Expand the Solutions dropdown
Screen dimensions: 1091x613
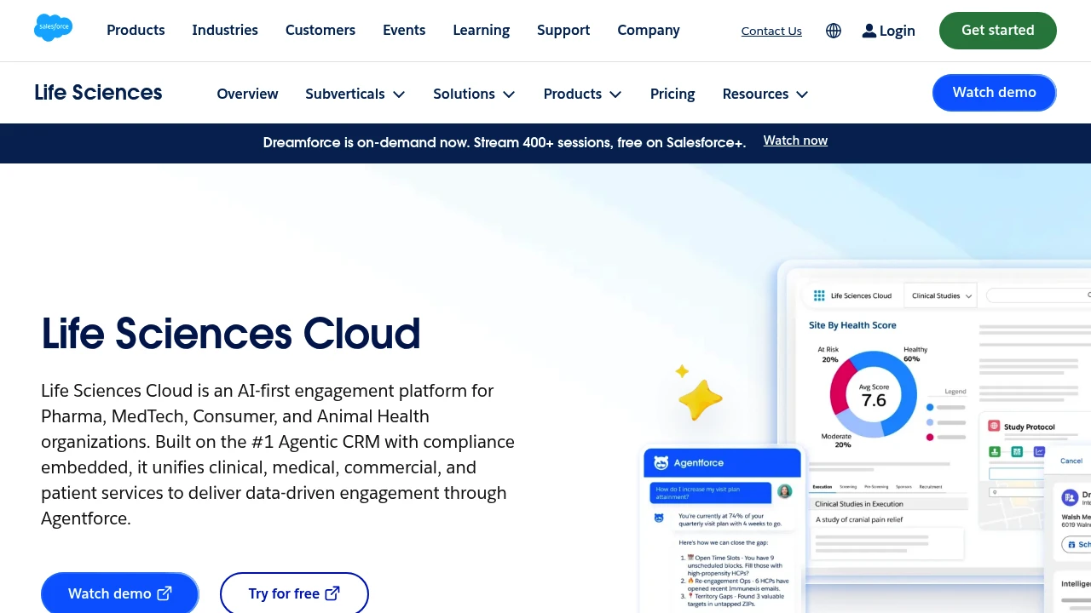tap(474, 94)
